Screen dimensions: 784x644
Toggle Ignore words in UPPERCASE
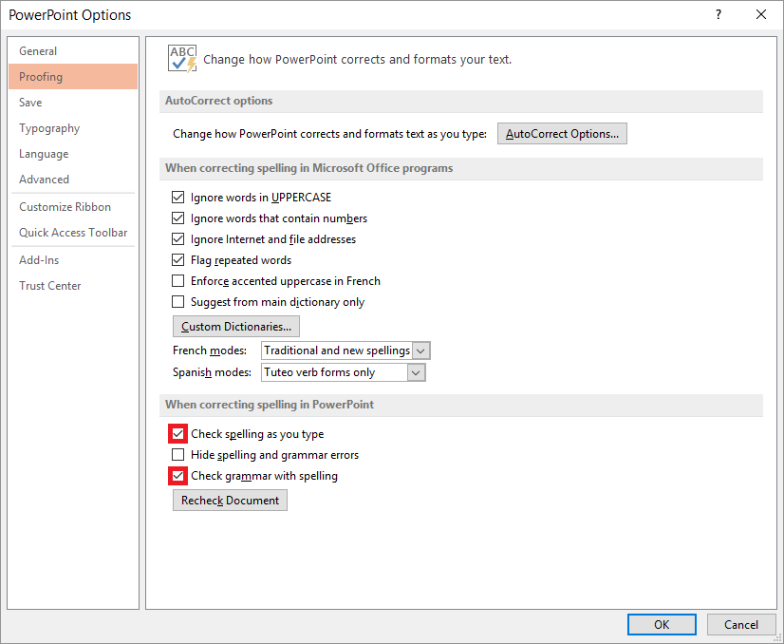(178, 198)
